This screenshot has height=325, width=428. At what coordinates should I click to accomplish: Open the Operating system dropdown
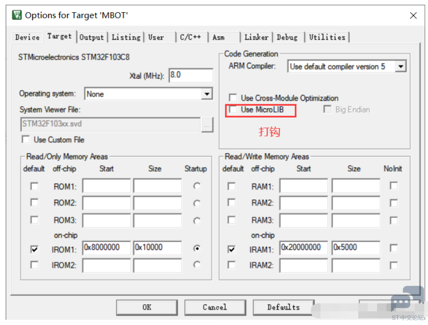point(207,94)
